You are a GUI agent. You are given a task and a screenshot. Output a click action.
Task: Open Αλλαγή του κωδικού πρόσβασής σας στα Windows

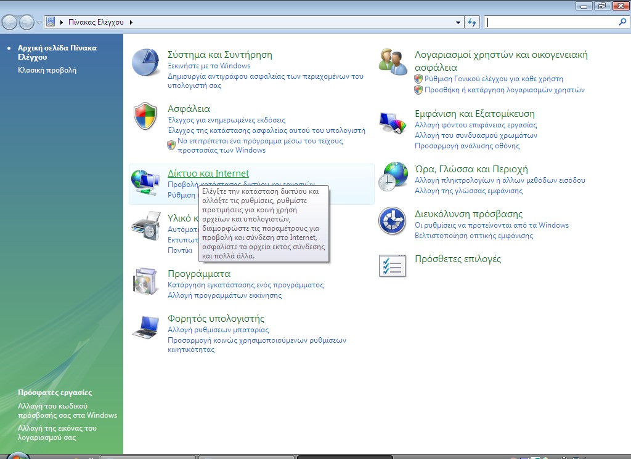[68, 410]
